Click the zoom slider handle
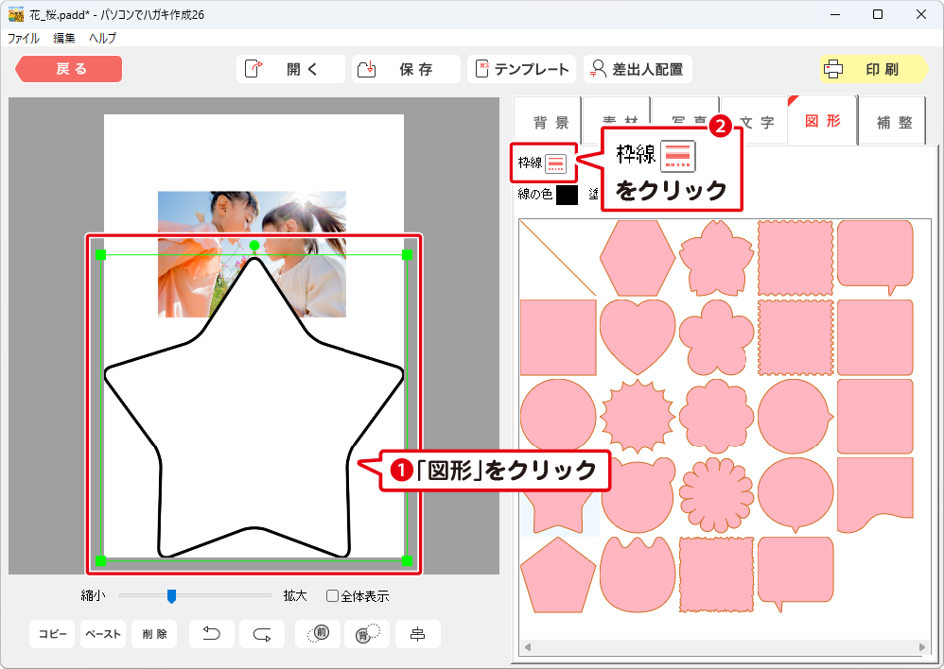This screenshot has width=944, height=669. coord(171,595)
